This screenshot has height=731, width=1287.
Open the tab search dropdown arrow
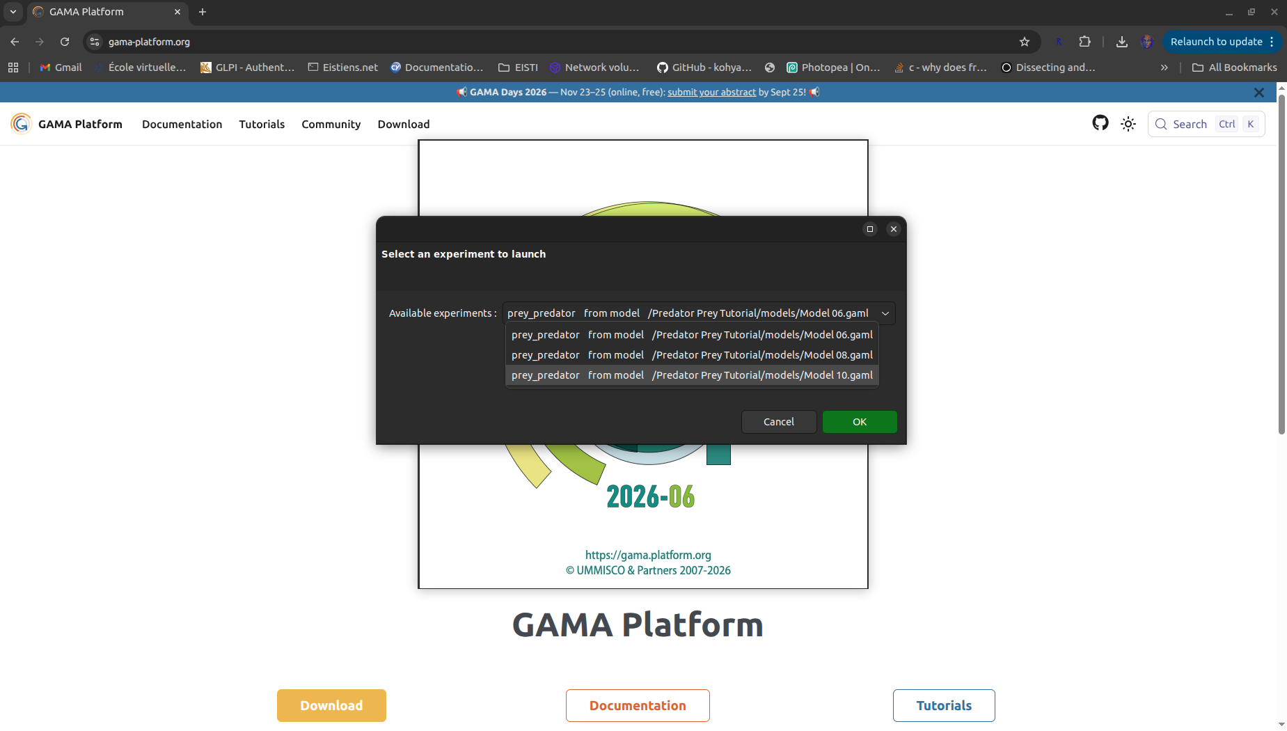click(x=13, y=12)
